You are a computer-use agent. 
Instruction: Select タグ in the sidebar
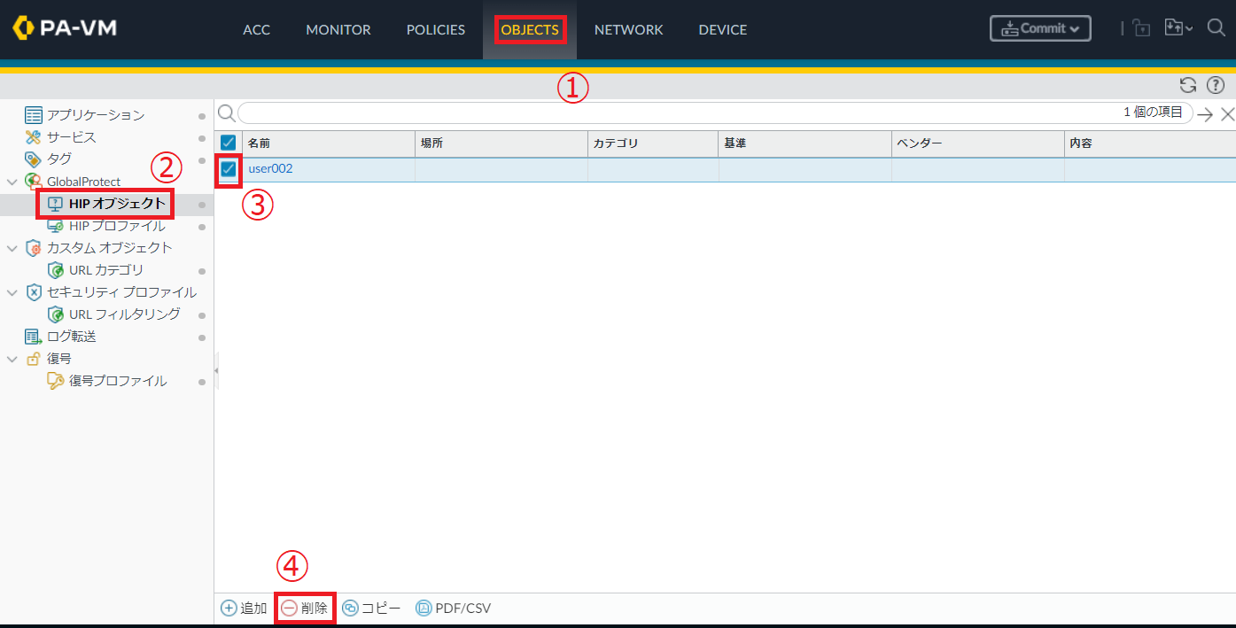(59, 159)
